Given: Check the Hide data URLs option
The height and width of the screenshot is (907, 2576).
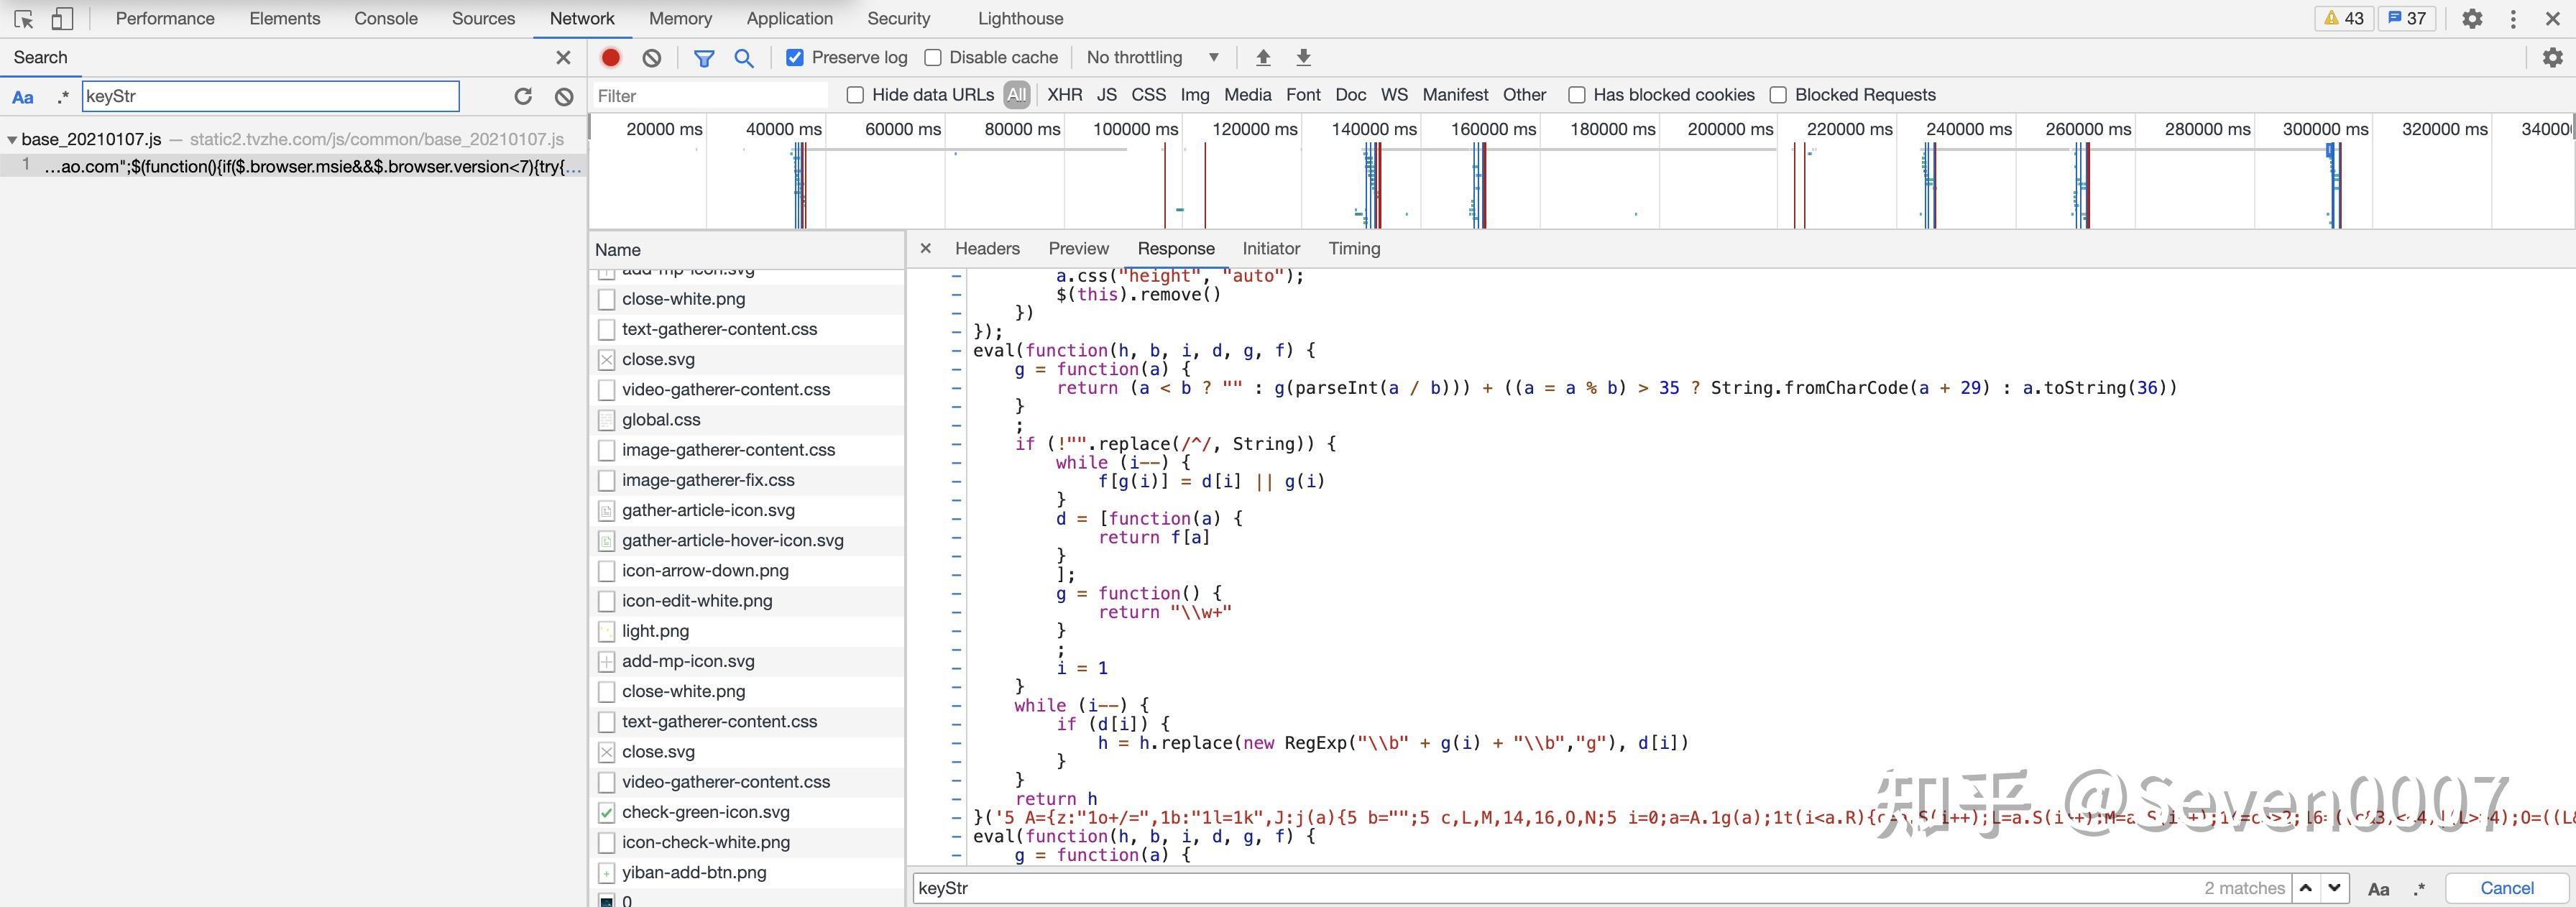Looking at the screenshot, I should tap(855, 95).
